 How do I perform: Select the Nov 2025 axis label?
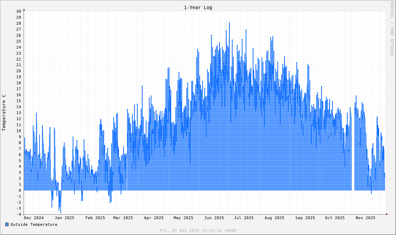[365, 218]
